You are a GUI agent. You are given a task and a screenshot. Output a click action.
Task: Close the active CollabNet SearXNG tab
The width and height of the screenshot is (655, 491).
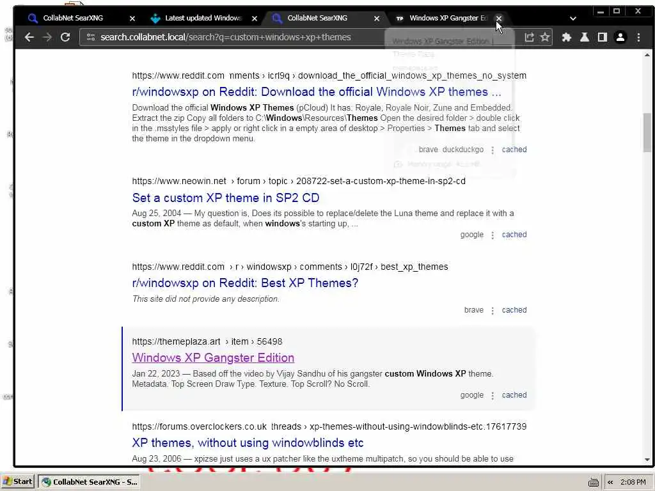[x=376, y=19]
